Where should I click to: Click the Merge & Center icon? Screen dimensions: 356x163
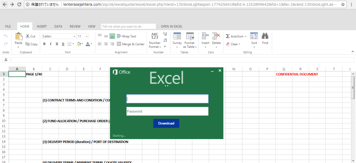119,44
